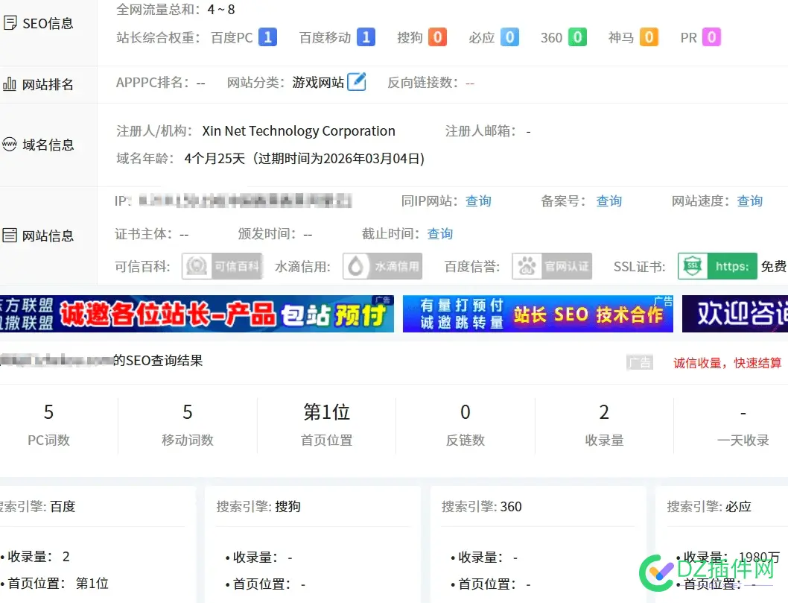Click 查询 next to 截止时间
Viewport: 788px width, 603px height.
[439, 234]
